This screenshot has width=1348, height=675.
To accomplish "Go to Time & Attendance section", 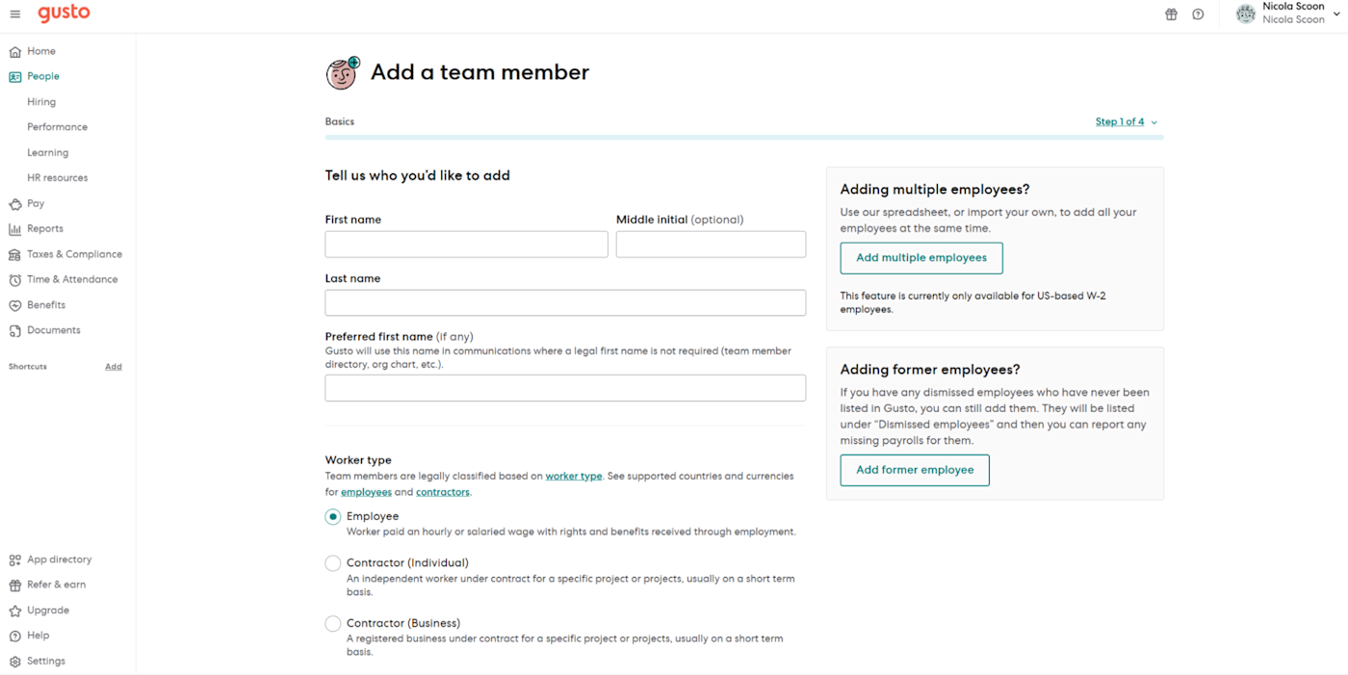I will click(72, 279).
